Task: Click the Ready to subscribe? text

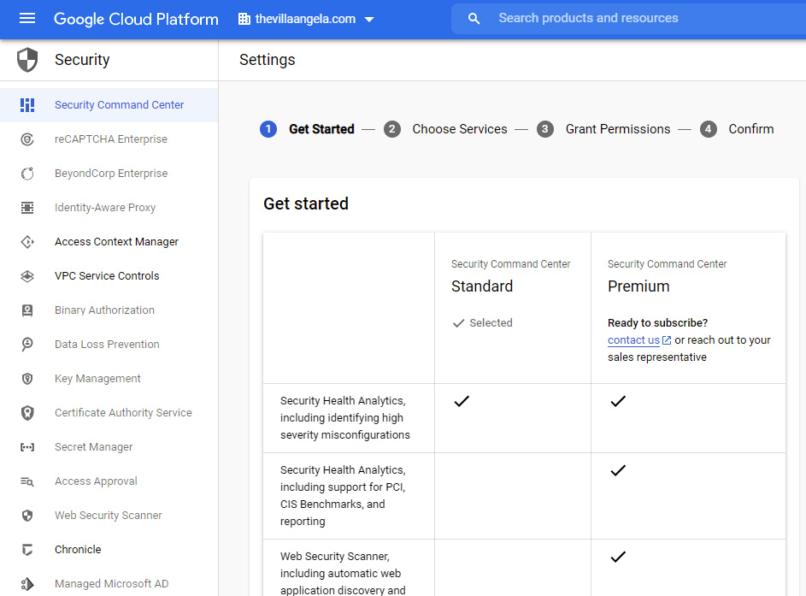Action: coord(657,323)
